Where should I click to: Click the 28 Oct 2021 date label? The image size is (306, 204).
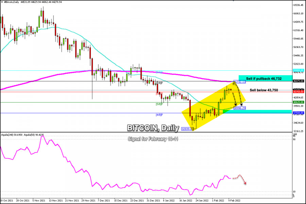23,201
